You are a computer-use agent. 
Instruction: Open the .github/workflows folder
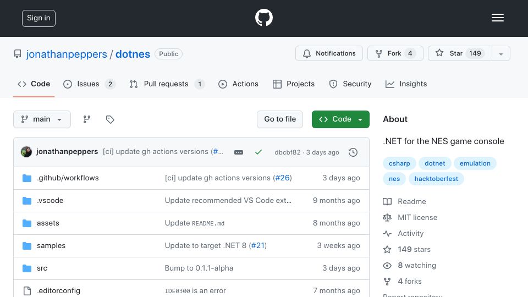point(68,178)
